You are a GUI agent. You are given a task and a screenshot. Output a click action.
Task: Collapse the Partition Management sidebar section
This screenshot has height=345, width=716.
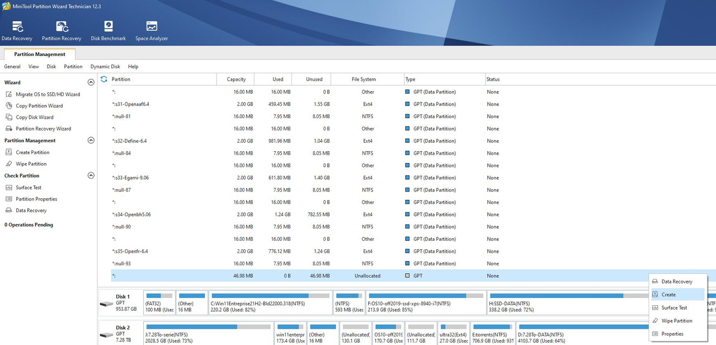coord(91,141)
